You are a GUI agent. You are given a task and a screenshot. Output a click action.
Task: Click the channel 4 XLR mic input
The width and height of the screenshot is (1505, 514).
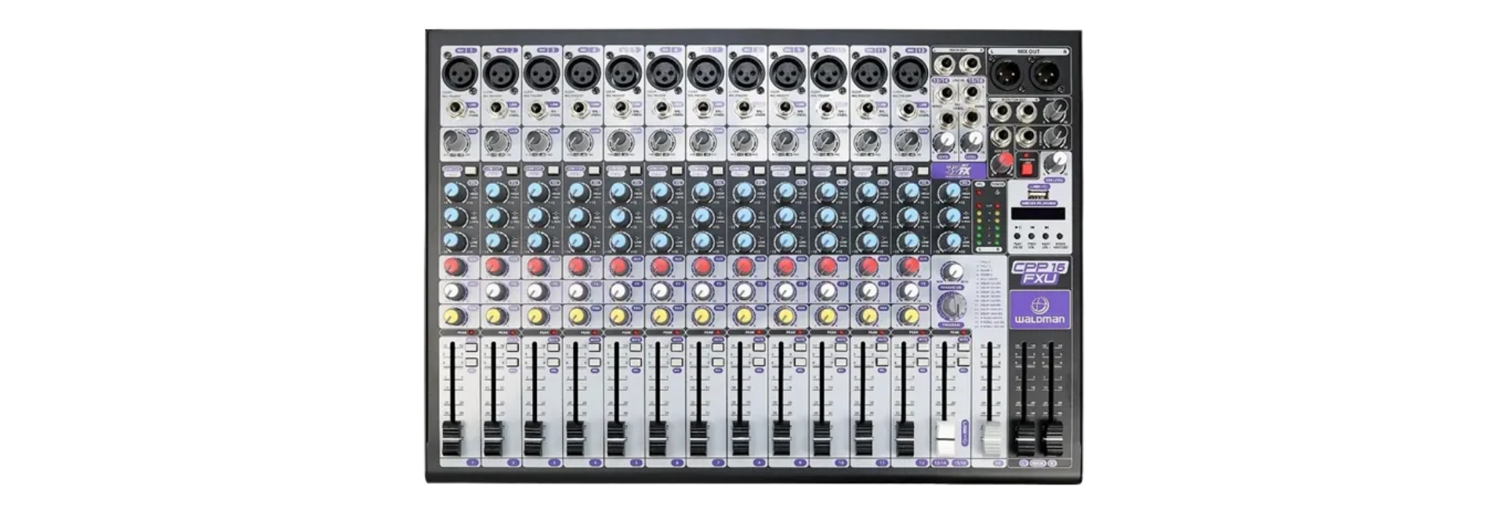pos(583,75)
